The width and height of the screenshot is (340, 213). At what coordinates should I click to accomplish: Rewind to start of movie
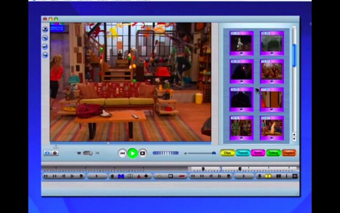(x=122, y=153)
